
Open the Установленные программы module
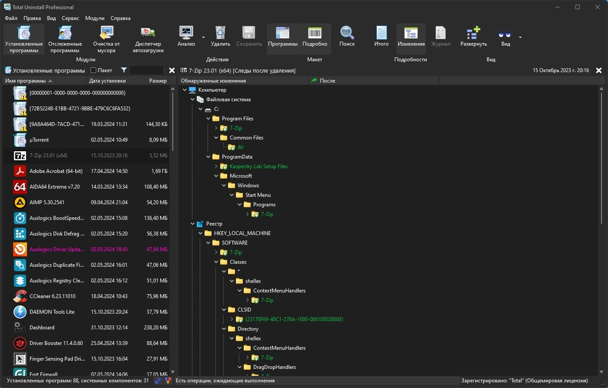point(24,39)
